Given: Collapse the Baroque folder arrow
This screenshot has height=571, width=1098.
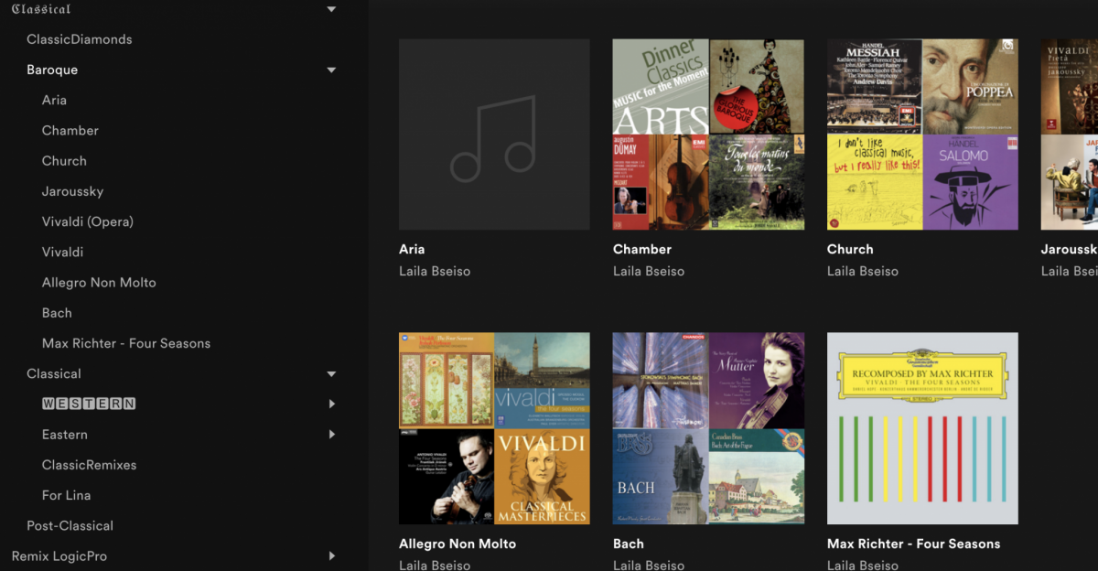Looking at the screenshot, I should pyautogui.click(x=331, y=70).
